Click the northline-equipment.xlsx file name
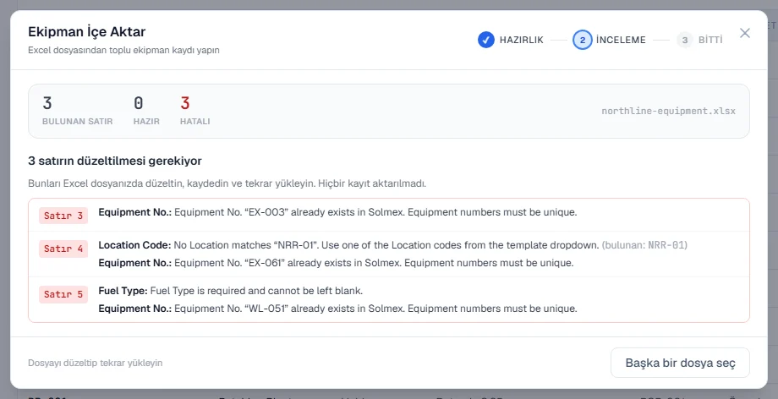Image resolution: width=778 pixels, height=399 pixels. 668,111
